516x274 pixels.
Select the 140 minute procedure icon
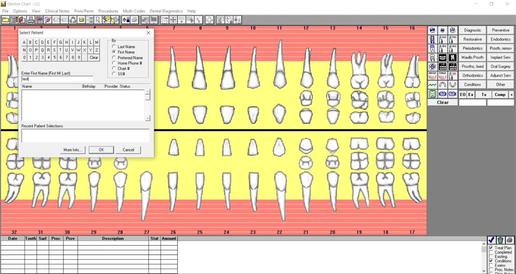tap(453, 39)
